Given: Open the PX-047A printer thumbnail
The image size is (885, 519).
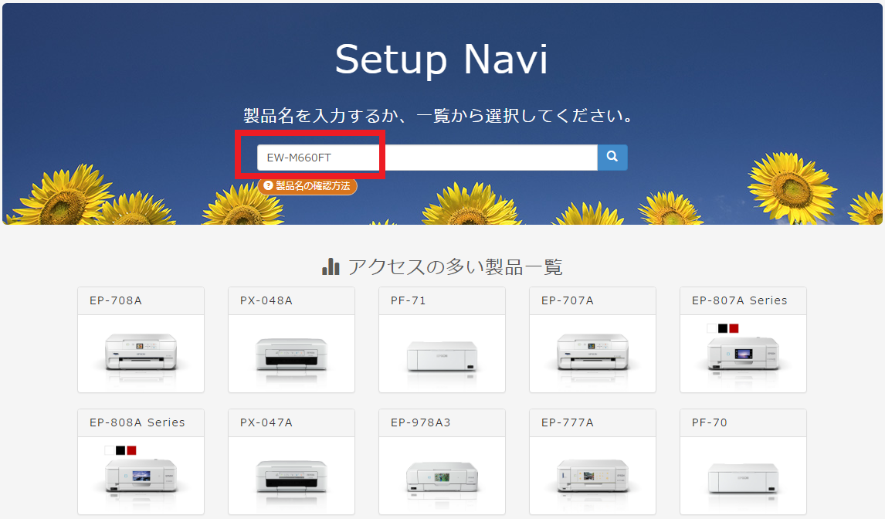Looking at the screenshot, I should click(291, 477).
